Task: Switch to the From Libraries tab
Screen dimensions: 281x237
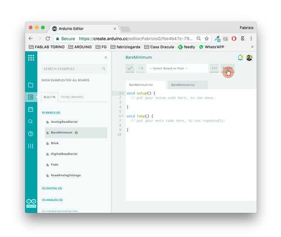Action: point(72,97)
